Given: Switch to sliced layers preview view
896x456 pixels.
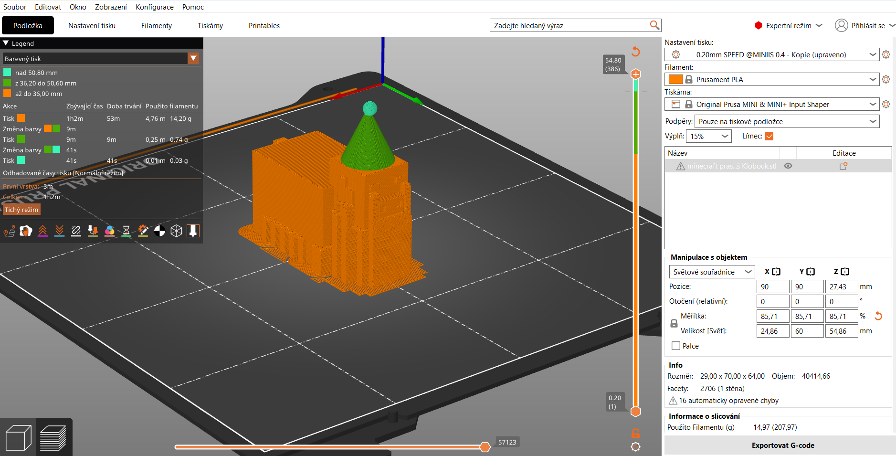Looking at the screenshot, I should pyautogui.click(x=53, y=437).
